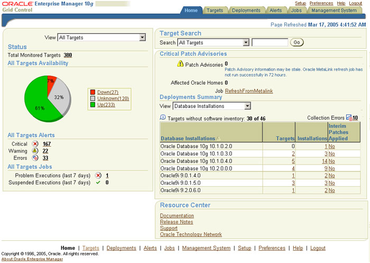Open the 22 Warning alerts link
Image resolution: width=370 pixels, height=263 pixels.
pos(45,151)
